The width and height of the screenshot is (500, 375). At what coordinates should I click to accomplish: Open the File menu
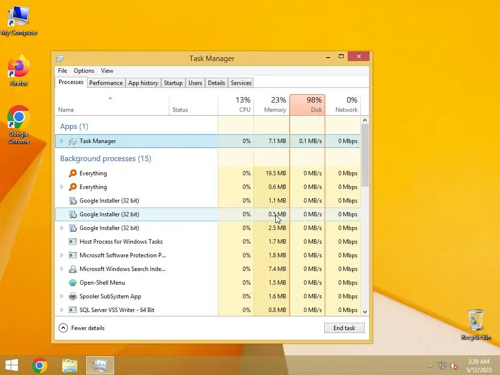[x=62, y=71]
